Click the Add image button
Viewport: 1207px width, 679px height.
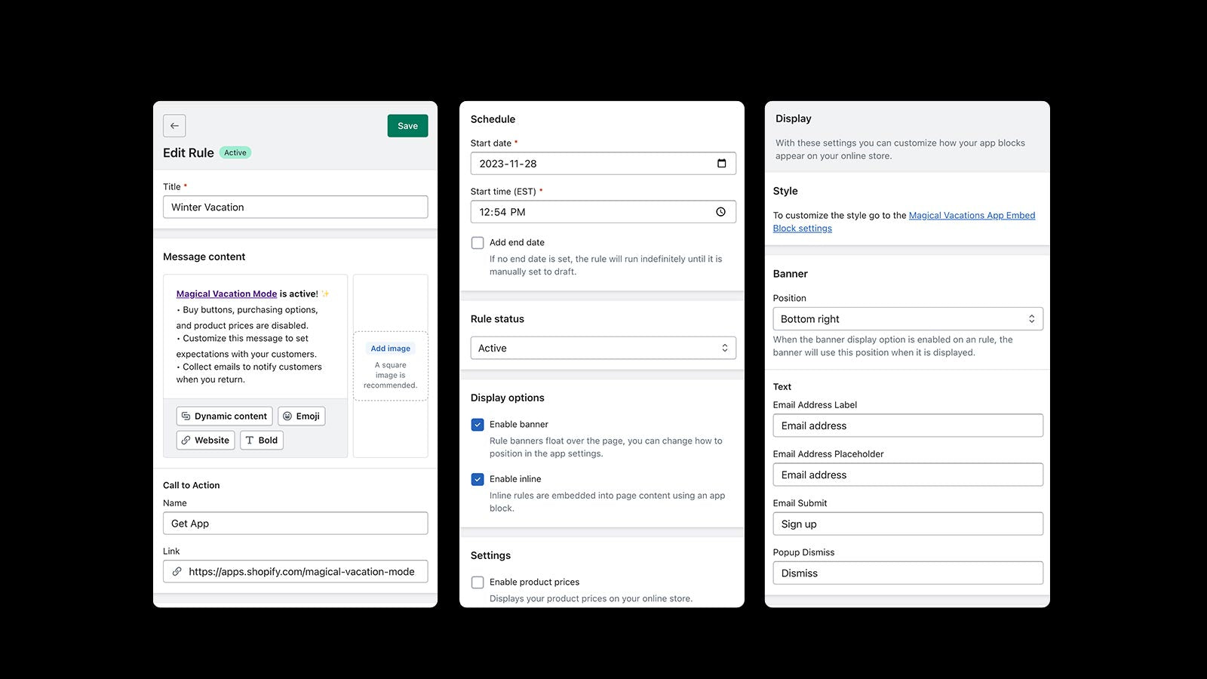pos(390,348)
